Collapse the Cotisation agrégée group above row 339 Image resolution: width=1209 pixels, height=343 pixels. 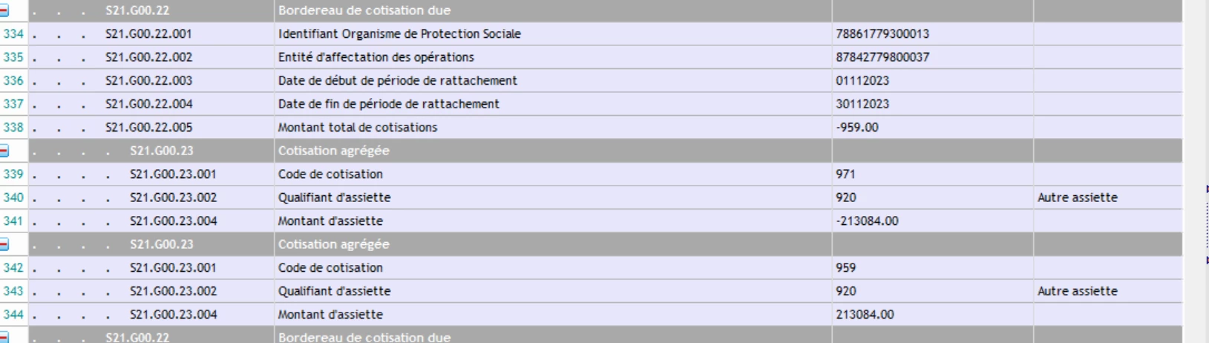point(4,151)
